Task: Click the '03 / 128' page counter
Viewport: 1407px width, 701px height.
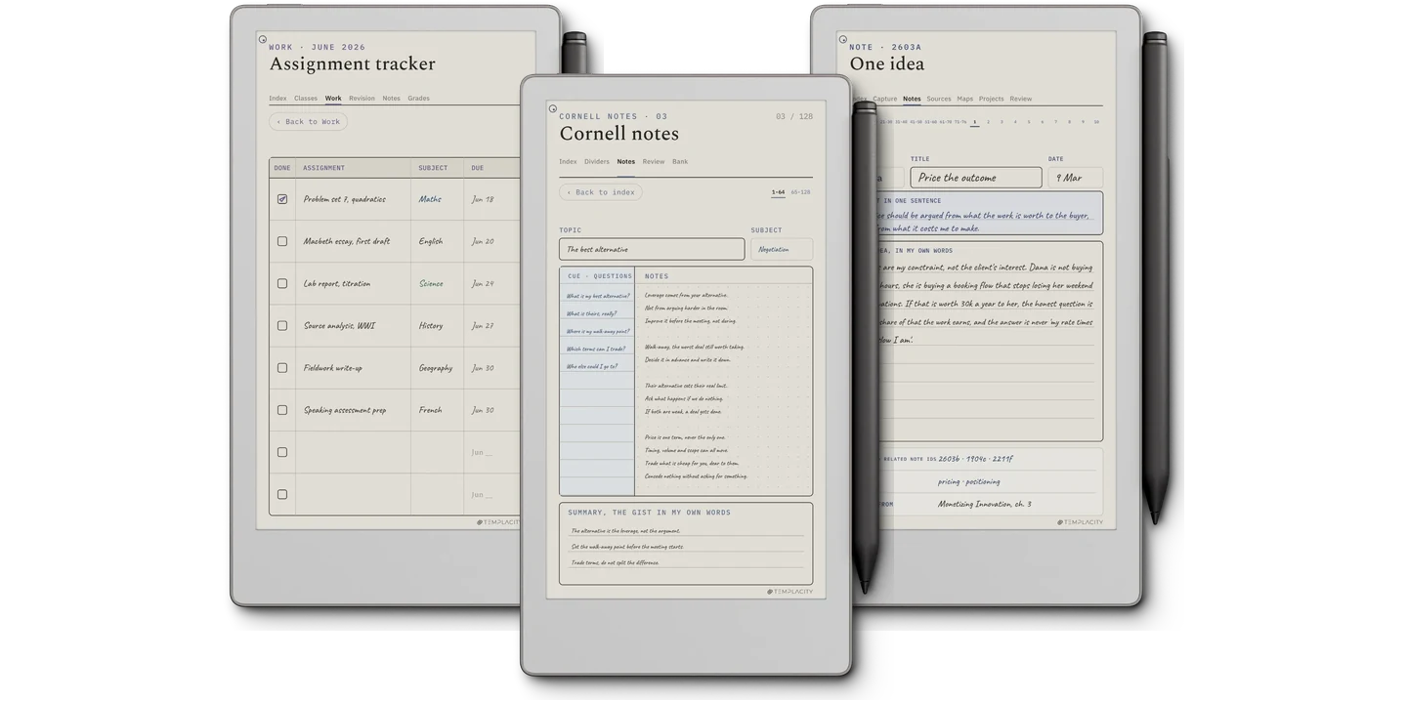Action: 794,116
